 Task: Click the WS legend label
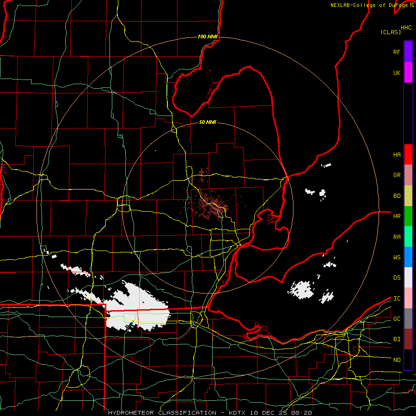397,257
